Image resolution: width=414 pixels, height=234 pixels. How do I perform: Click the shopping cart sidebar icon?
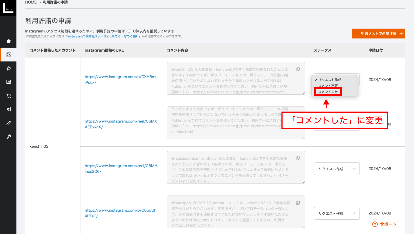point(9,96)
